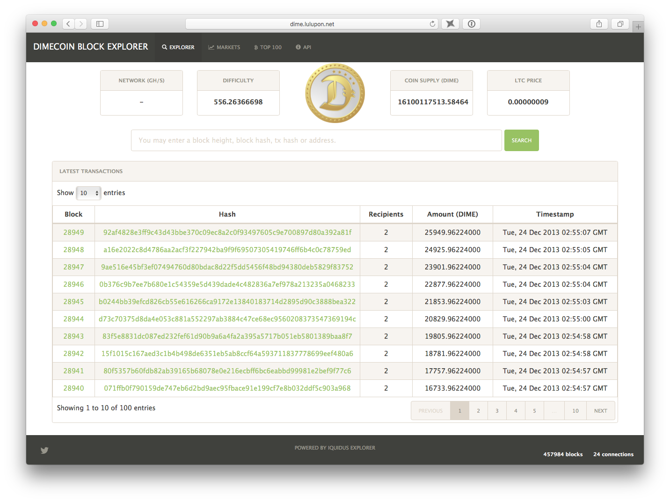This screenshot has height=502, width=670.
Task: Focus the block height or hash search field
Action: pos(316,140)
